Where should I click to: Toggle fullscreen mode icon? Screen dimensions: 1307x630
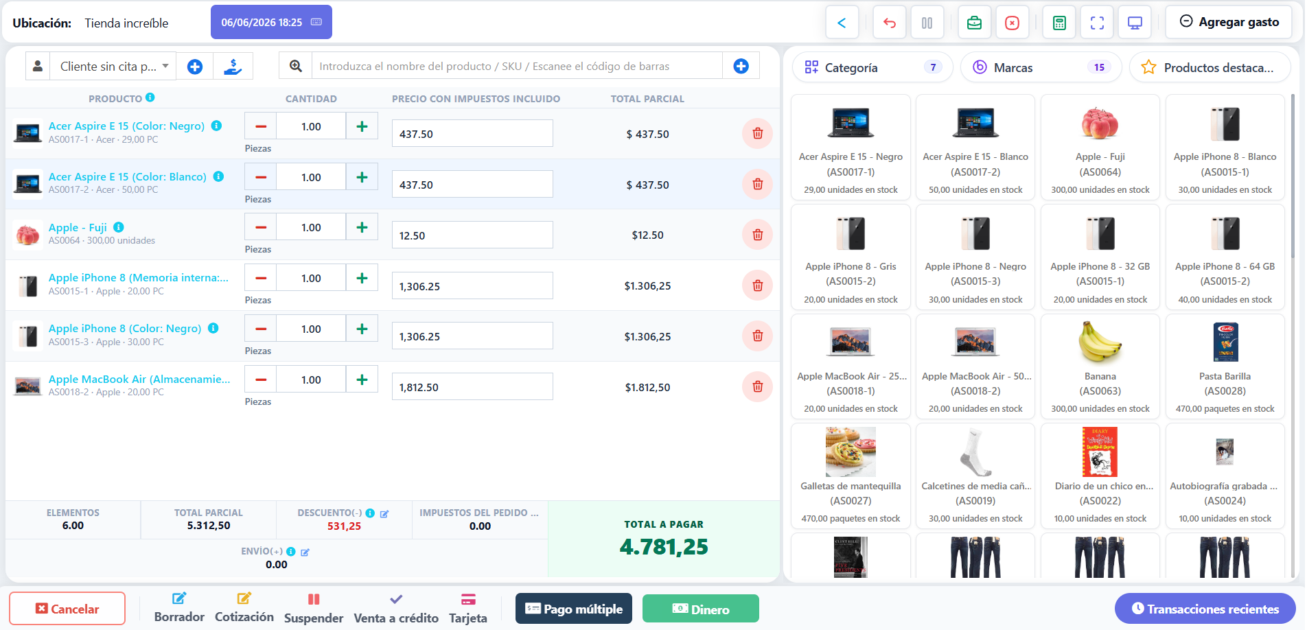coord(1097,23)
